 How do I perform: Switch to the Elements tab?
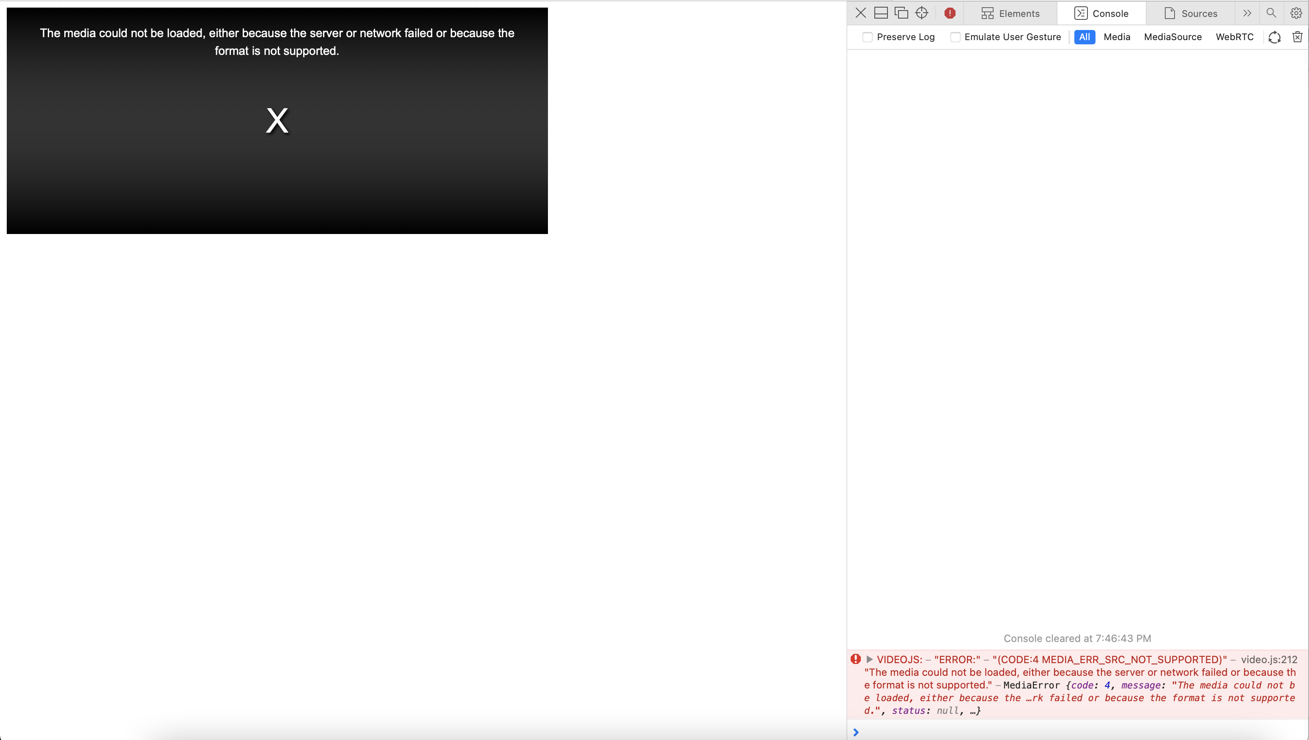coord(1011,13)
